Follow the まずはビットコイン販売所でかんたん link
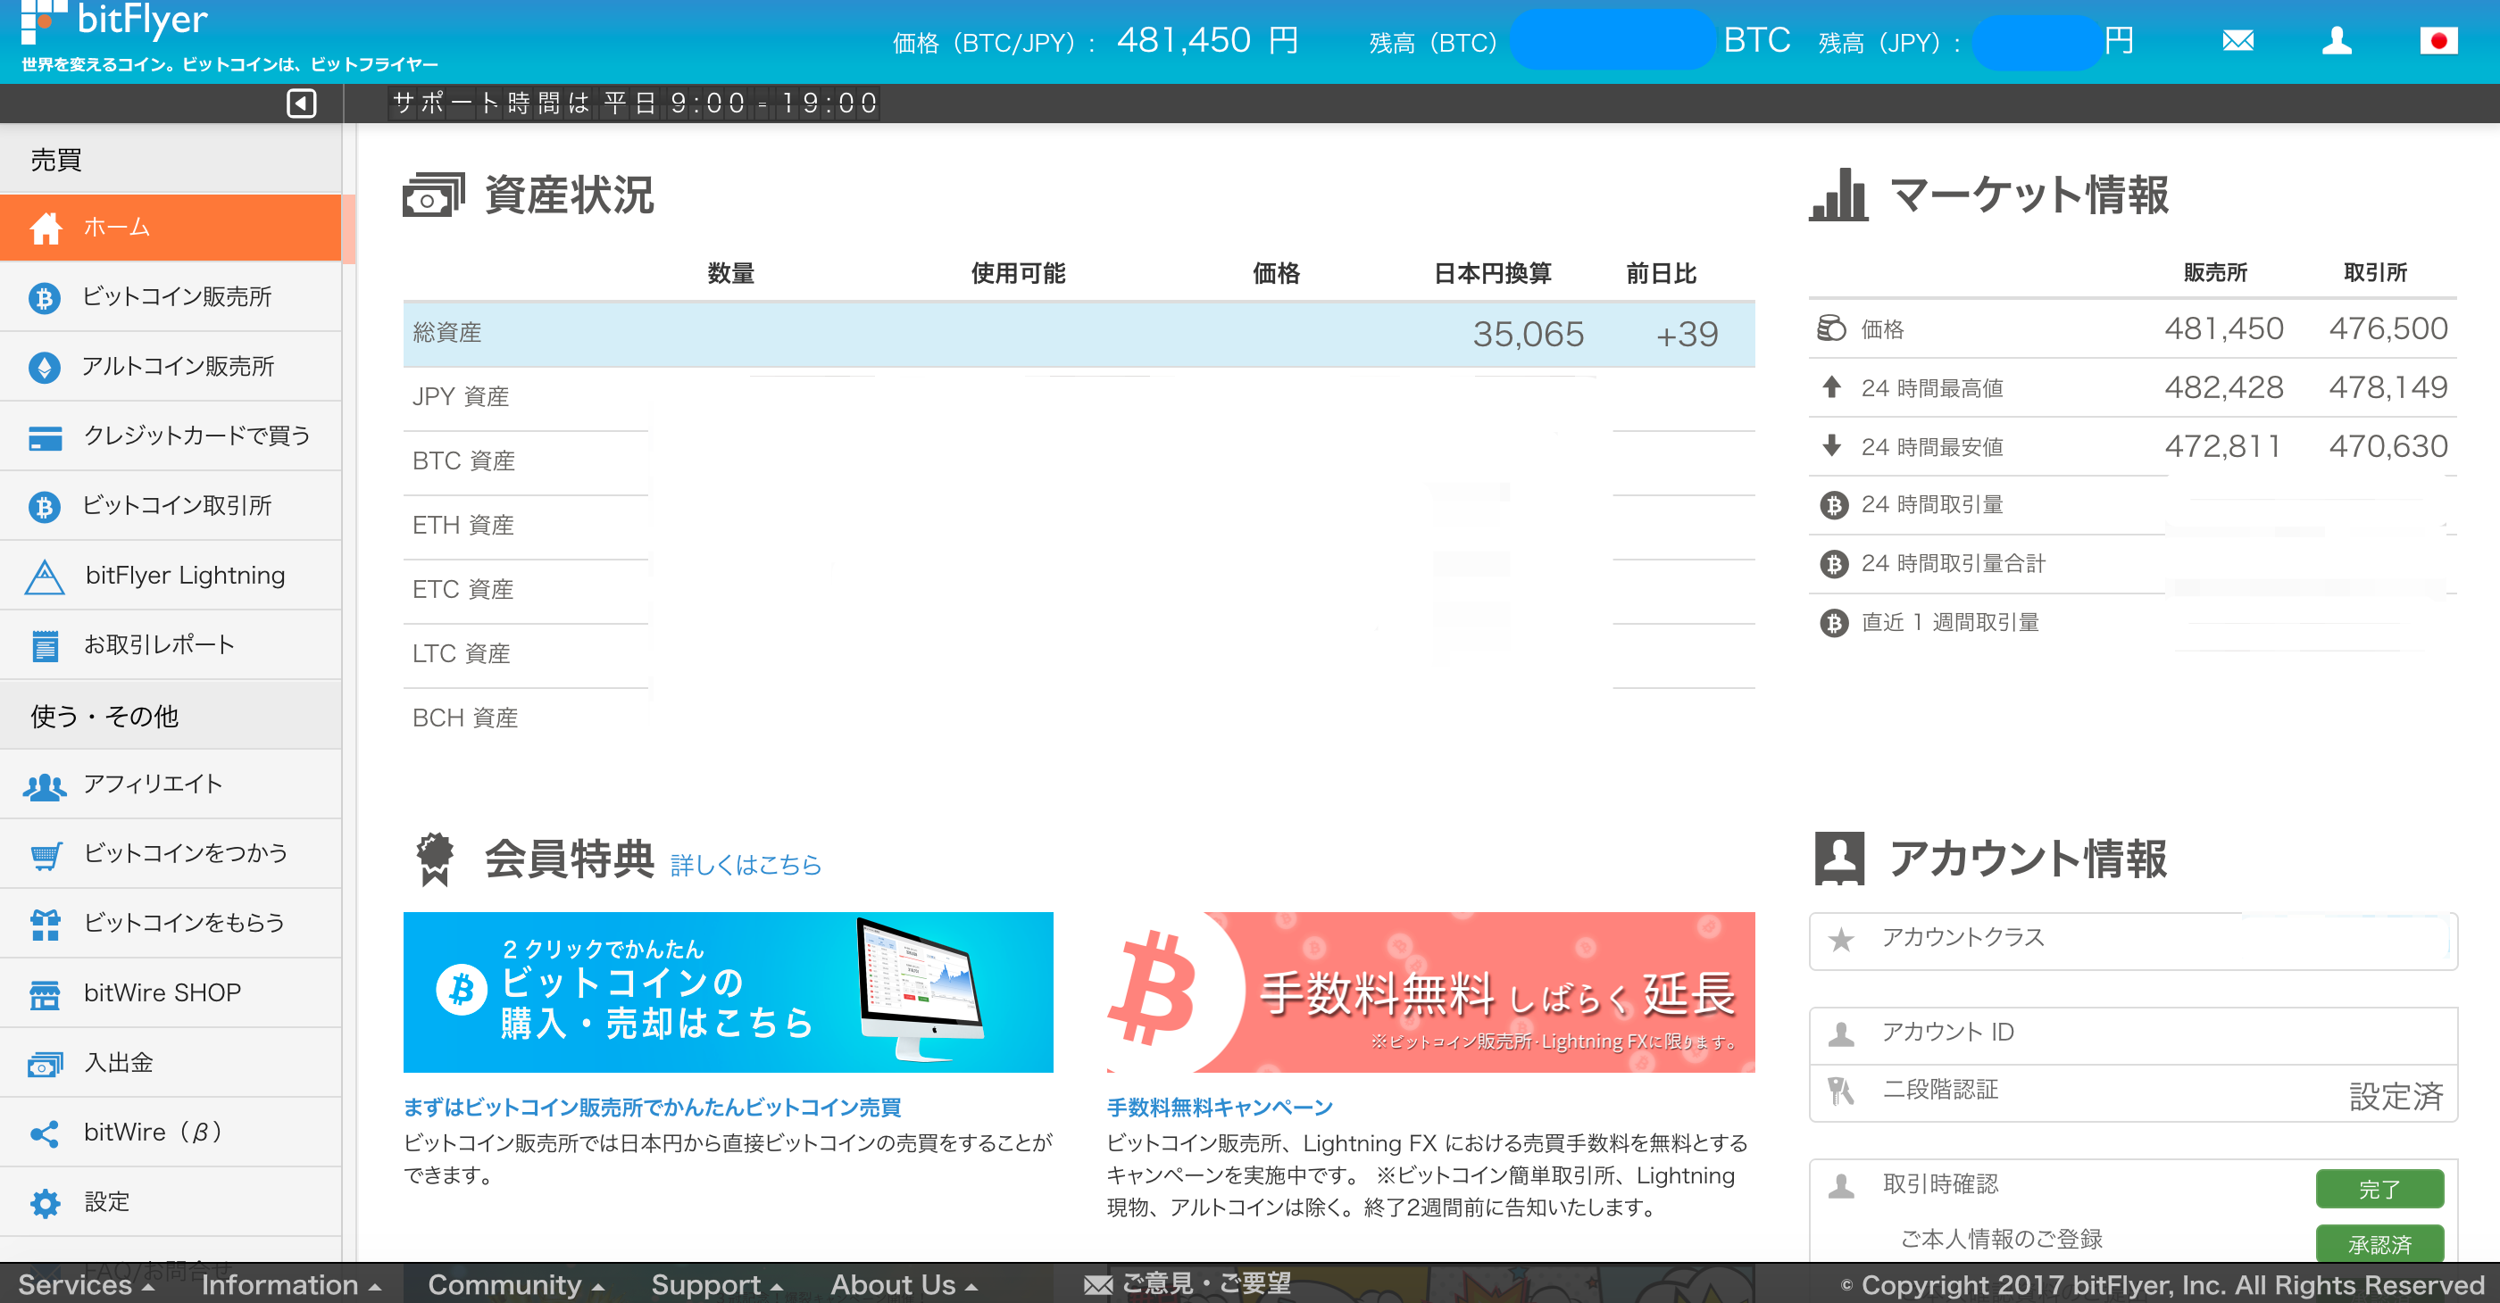 pyautogui.click(x=652, y=1107)
